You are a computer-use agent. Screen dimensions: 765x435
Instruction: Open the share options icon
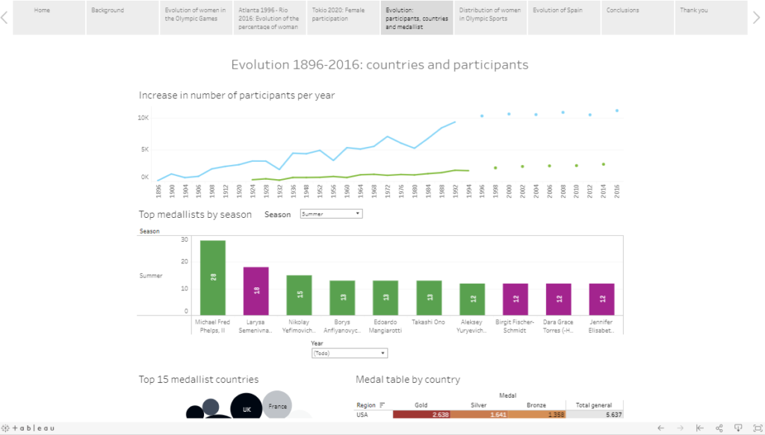pos(719,428)
